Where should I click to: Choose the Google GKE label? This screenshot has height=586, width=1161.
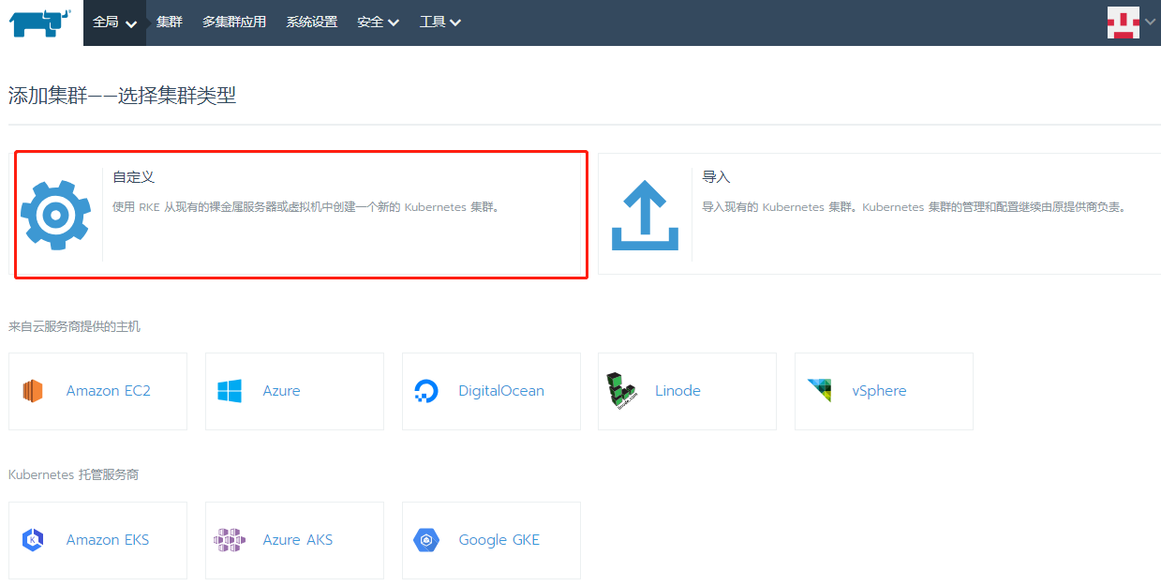pyautogui.click(x=499, y=540)
